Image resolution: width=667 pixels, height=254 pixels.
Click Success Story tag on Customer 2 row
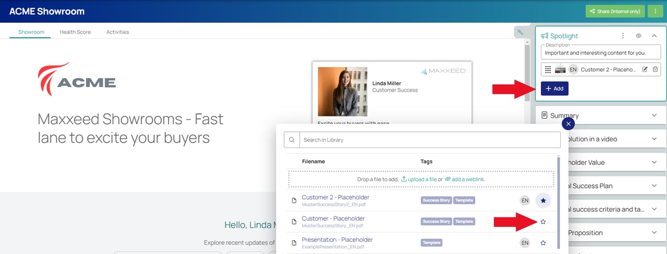point(436,200)
